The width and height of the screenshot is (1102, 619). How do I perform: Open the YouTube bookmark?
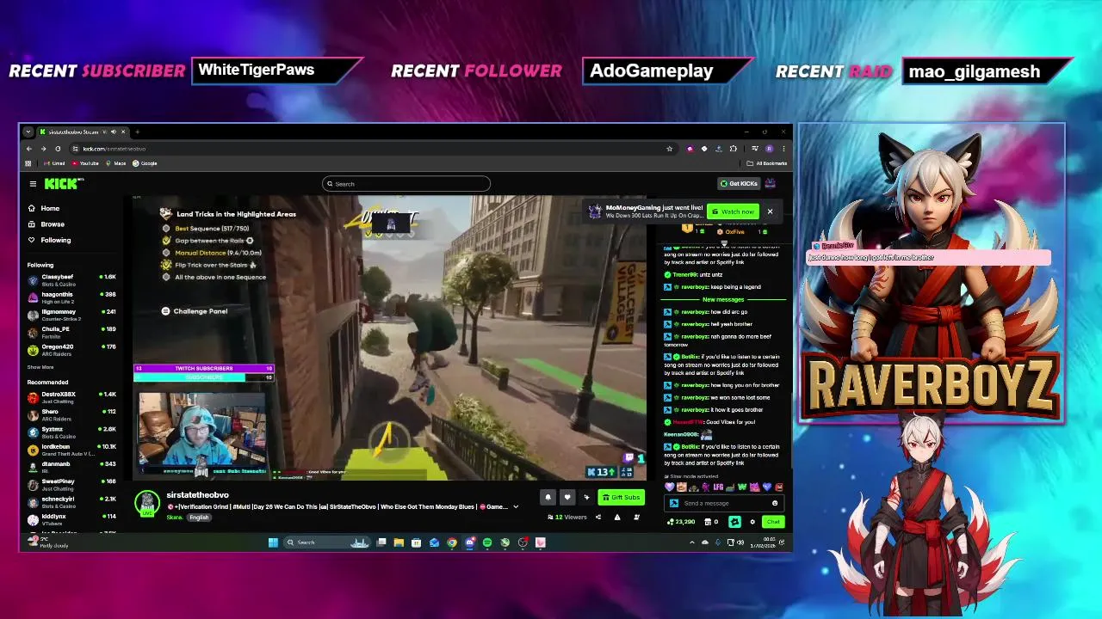click(x=84, y=163)
